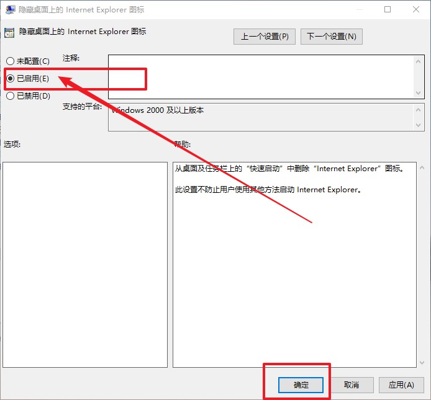The width and height of the screenshot is (431, 400).
Task: Select the 未配置(C) radio option
Action: (x=28, y=61)
